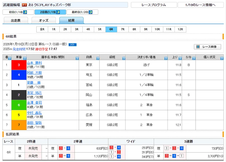Screen dimensions: 226x162
Task: Go to 1/19のレース情報へ
Action: point(200,5)
